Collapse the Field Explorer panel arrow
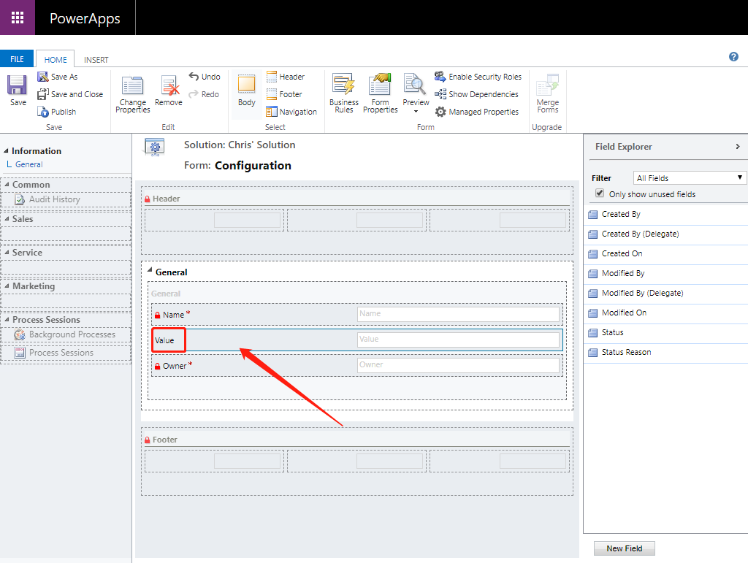This screenshot has height=563, width=748. (738, 146)
